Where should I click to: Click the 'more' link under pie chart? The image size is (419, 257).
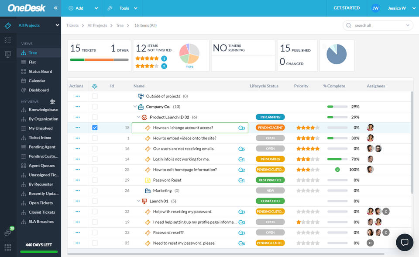[189, 66]
